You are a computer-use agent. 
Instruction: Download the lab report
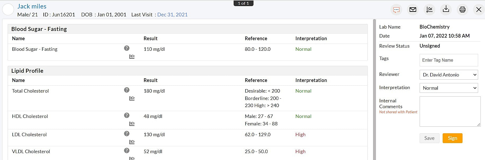(x=446, y=10)
